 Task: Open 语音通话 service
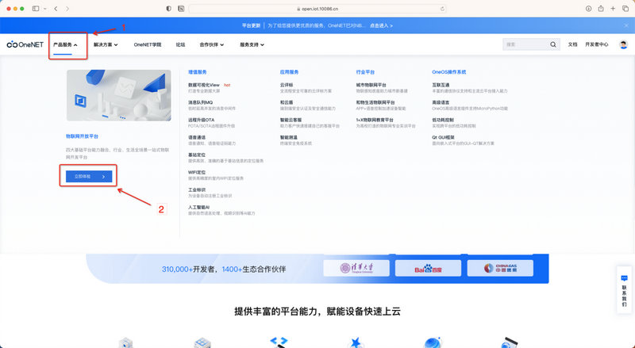[197, 137]
